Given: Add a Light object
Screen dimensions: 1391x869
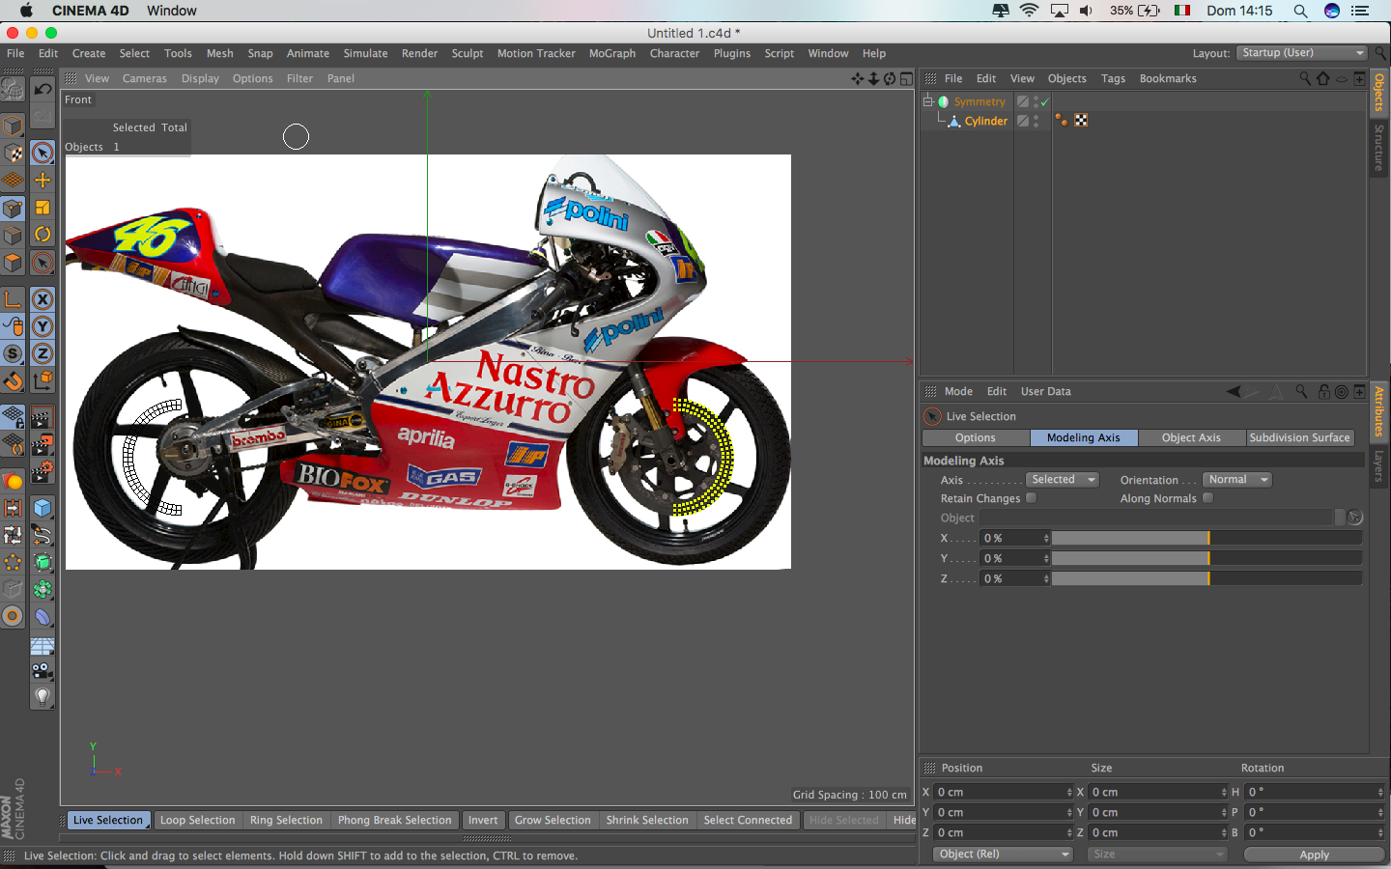Looking at the screenshot, I should point(43,696).
